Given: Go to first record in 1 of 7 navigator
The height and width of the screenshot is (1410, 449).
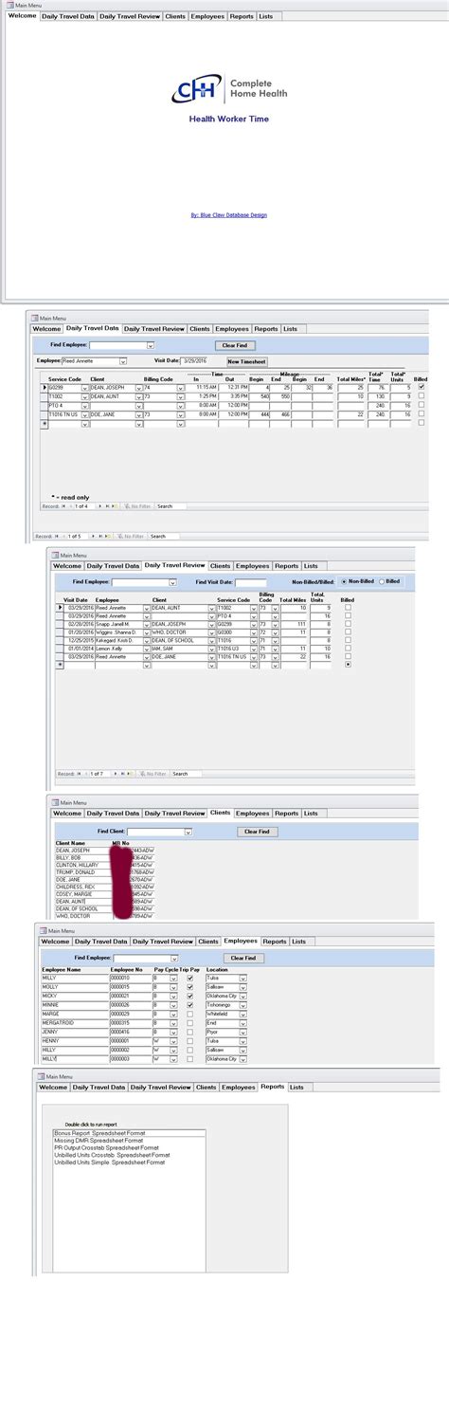Looking at the screenshot, I should click(x=80, y=774).
